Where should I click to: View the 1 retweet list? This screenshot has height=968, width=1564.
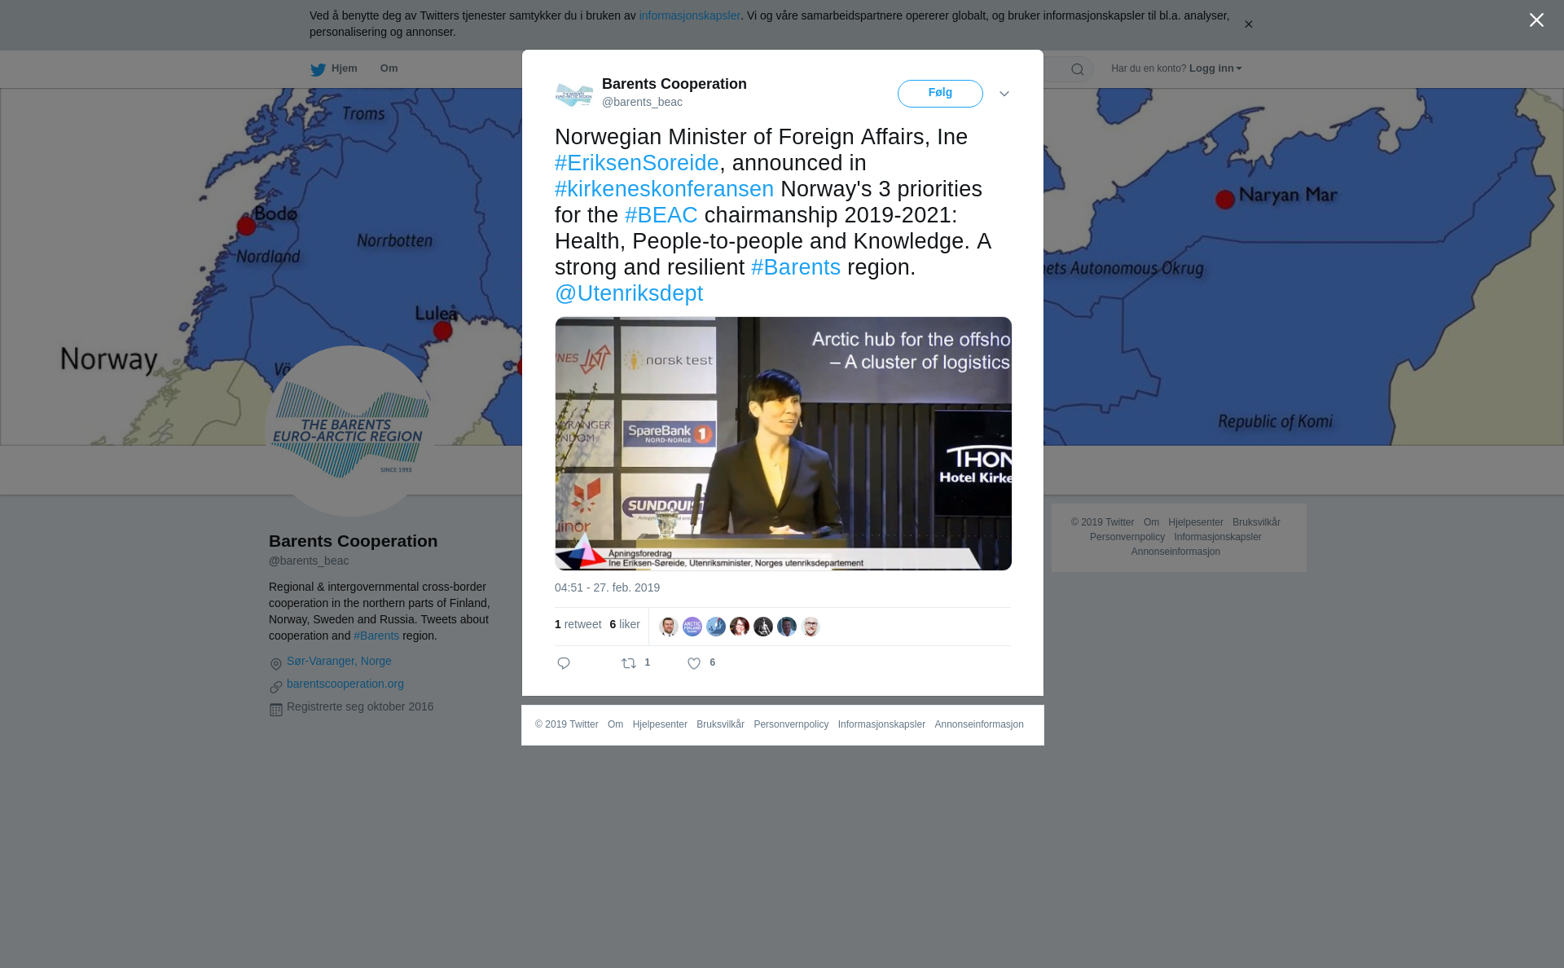[x=578, y=624]
